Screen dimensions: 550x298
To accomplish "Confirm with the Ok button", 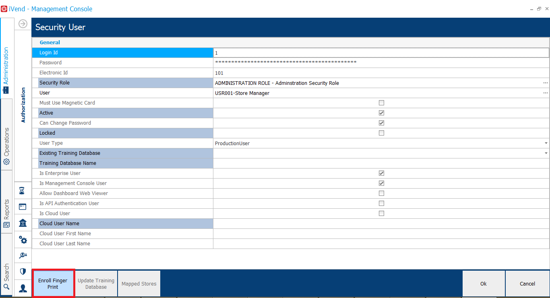I will point(484,284).
